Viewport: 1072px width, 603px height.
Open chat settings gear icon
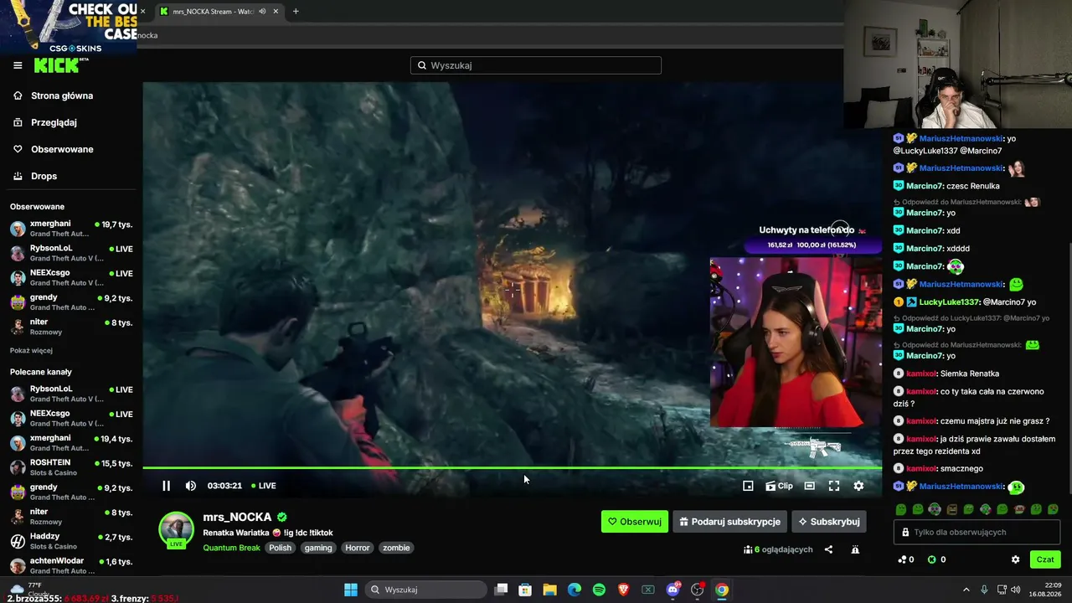(1015, 559)
